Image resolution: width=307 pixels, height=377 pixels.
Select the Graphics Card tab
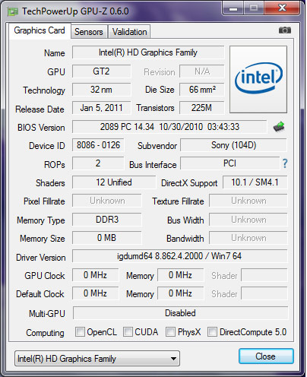40,30
